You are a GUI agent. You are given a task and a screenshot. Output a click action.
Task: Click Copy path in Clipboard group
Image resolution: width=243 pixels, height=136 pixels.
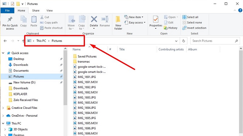click(x=49, y=22)
